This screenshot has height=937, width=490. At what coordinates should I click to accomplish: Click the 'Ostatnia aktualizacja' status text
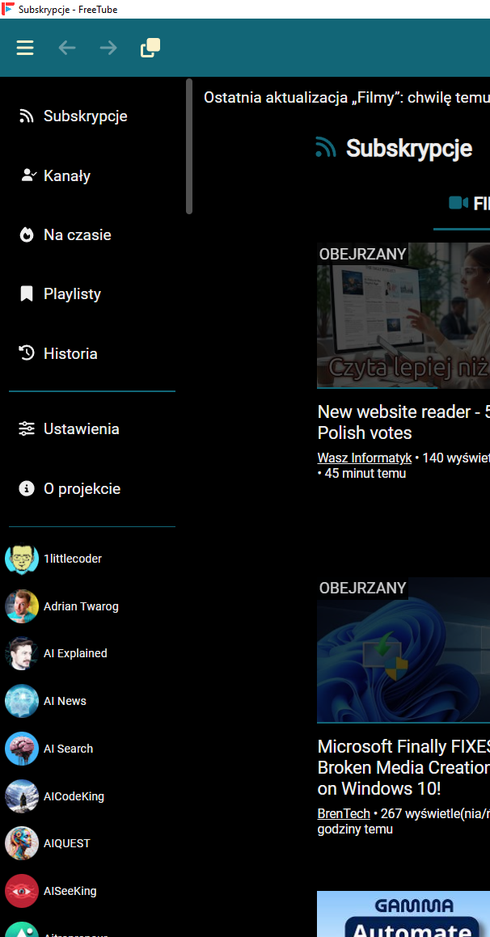click(347, 98)
